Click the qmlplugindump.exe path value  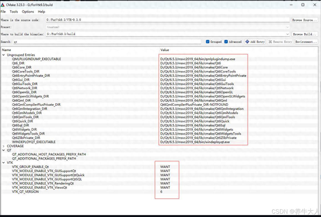tap(198, 59)
